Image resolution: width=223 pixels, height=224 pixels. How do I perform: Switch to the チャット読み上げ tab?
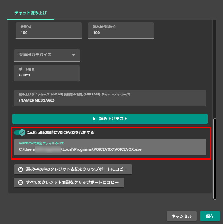pyautogui.click(x=31, y=13)
